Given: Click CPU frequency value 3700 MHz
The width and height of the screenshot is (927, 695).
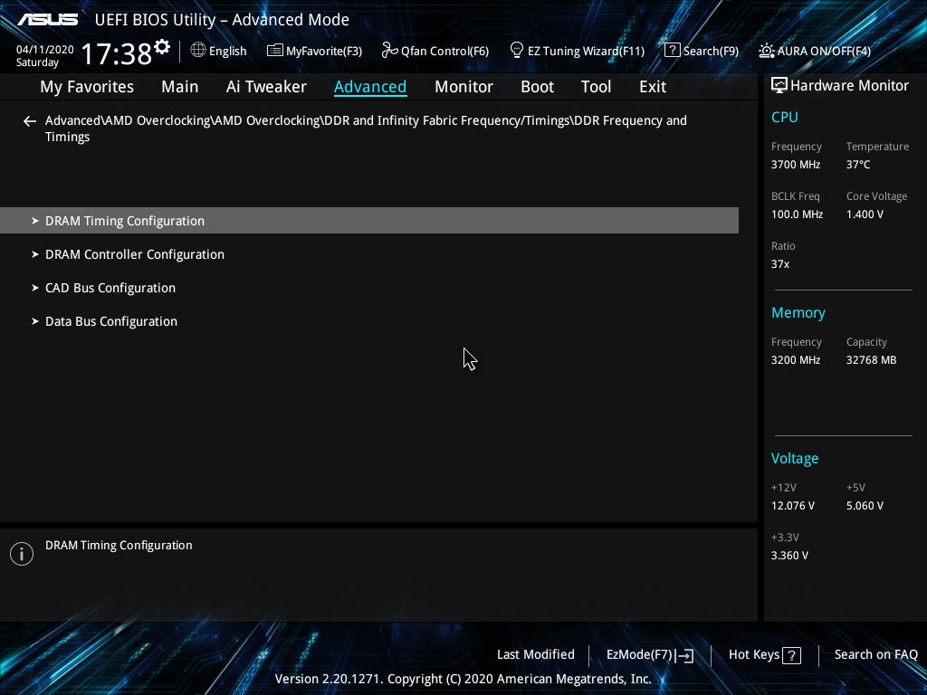Looking at the screenshot, I should pos(795,165).
